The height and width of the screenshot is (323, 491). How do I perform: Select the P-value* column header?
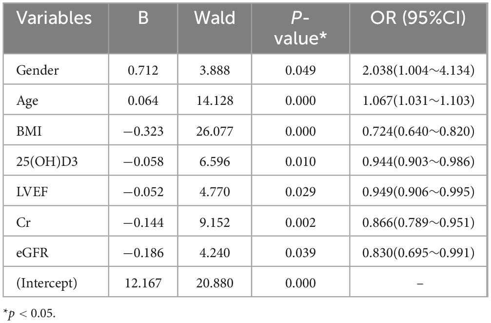click(300, 28)
